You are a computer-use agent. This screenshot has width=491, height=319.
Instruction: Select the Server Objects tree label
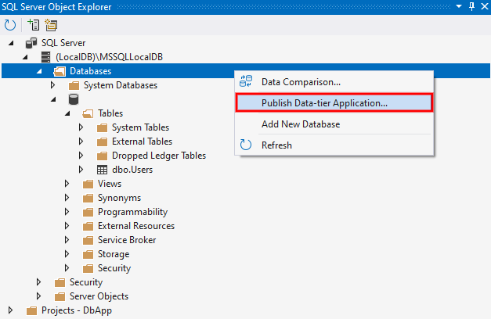(x=99, y=296)
